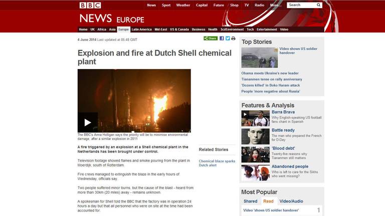Click inside the Search field
The height and width of the screenshot is (216, 385).
click(302, 5)
